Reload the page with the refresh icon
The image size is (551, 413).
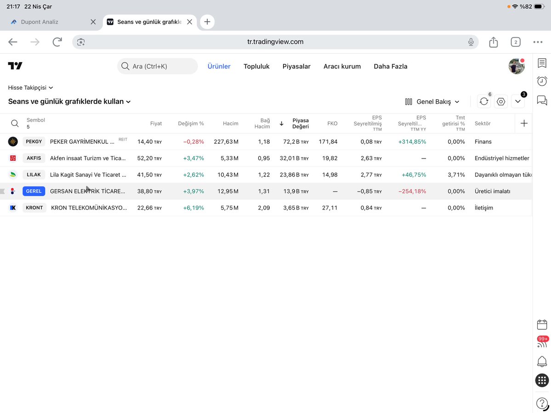point(57,42)
